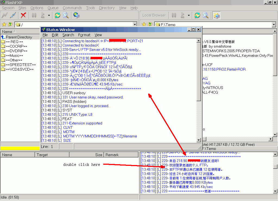The height and width of the screenshot is (201, 278).
Task: Open remote bookmarks star icon
Action: (4, 25)
